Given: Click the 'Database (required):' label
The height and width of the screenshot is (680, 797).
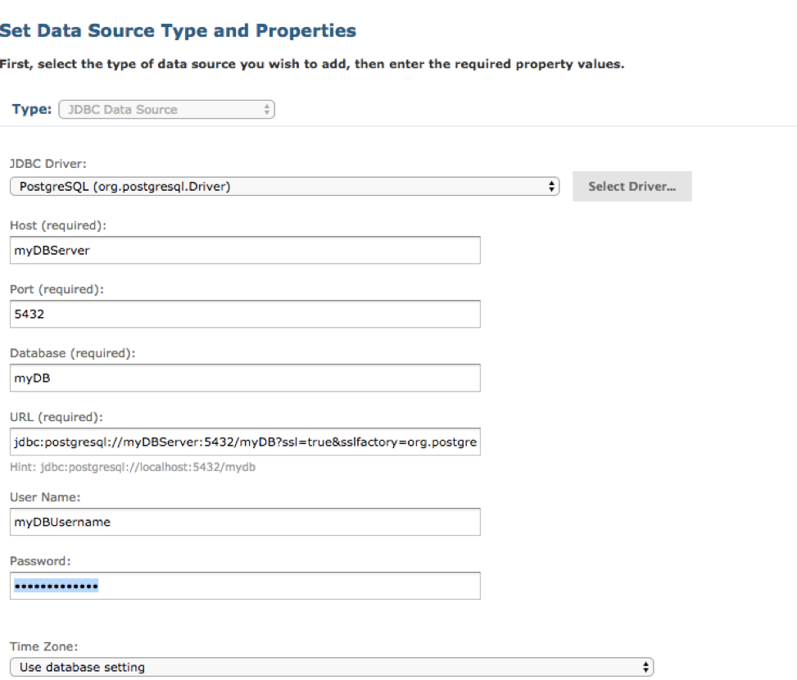Looking at the screenshot, I should coord(72,353).
